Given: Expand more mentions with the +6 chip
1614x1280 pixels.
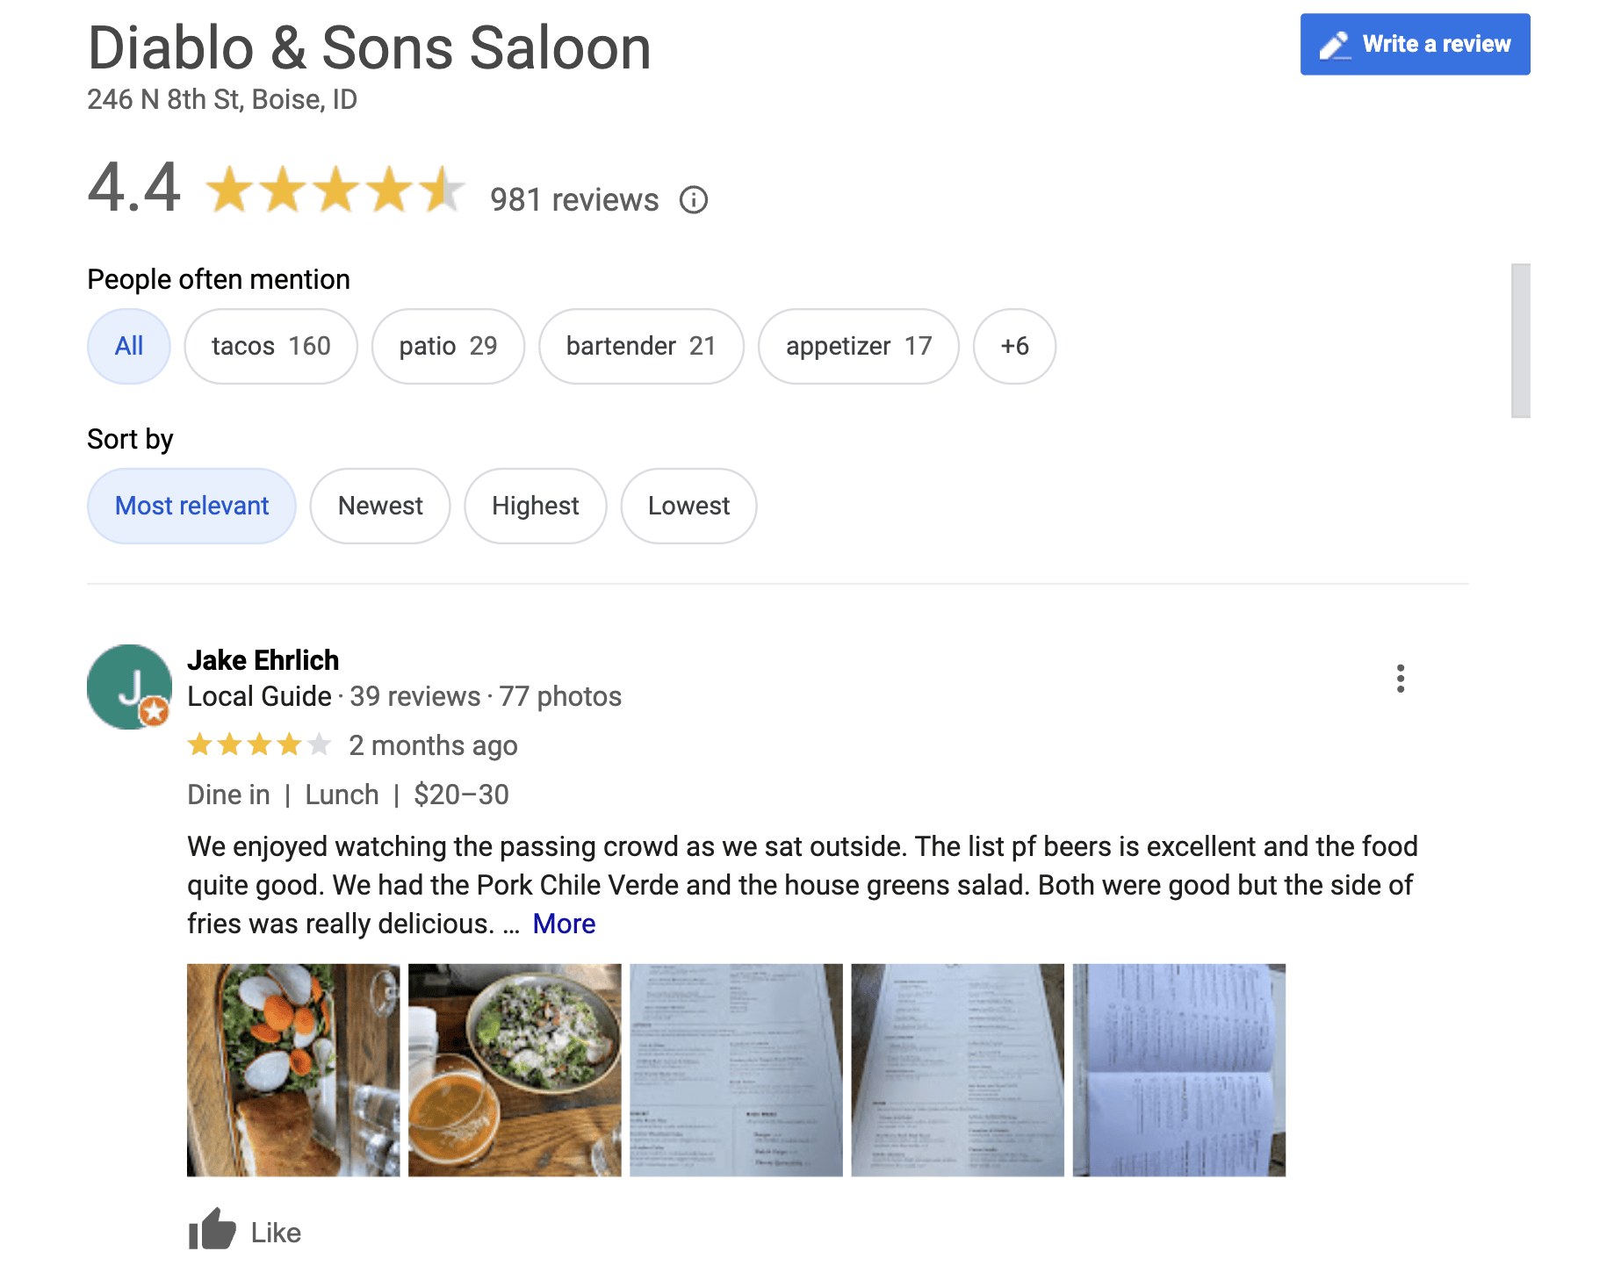Looking at the screenshot, I should click(x=1014, y=346).
